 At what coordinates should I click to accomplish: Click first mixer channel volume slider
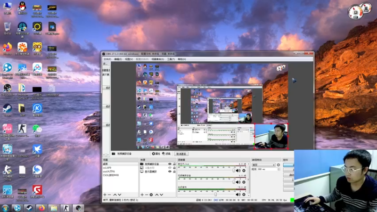(206, 171)
